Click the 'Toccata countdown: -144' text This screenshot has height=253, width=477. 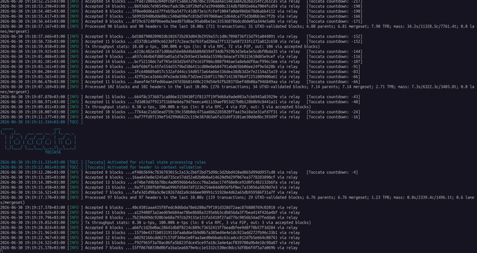pyautogui.click(x=335, y=52)
